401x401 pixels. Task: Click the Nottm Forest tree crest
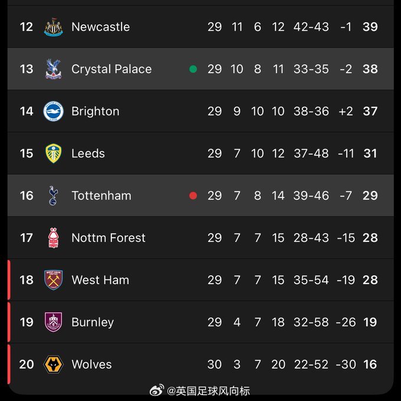54,238
